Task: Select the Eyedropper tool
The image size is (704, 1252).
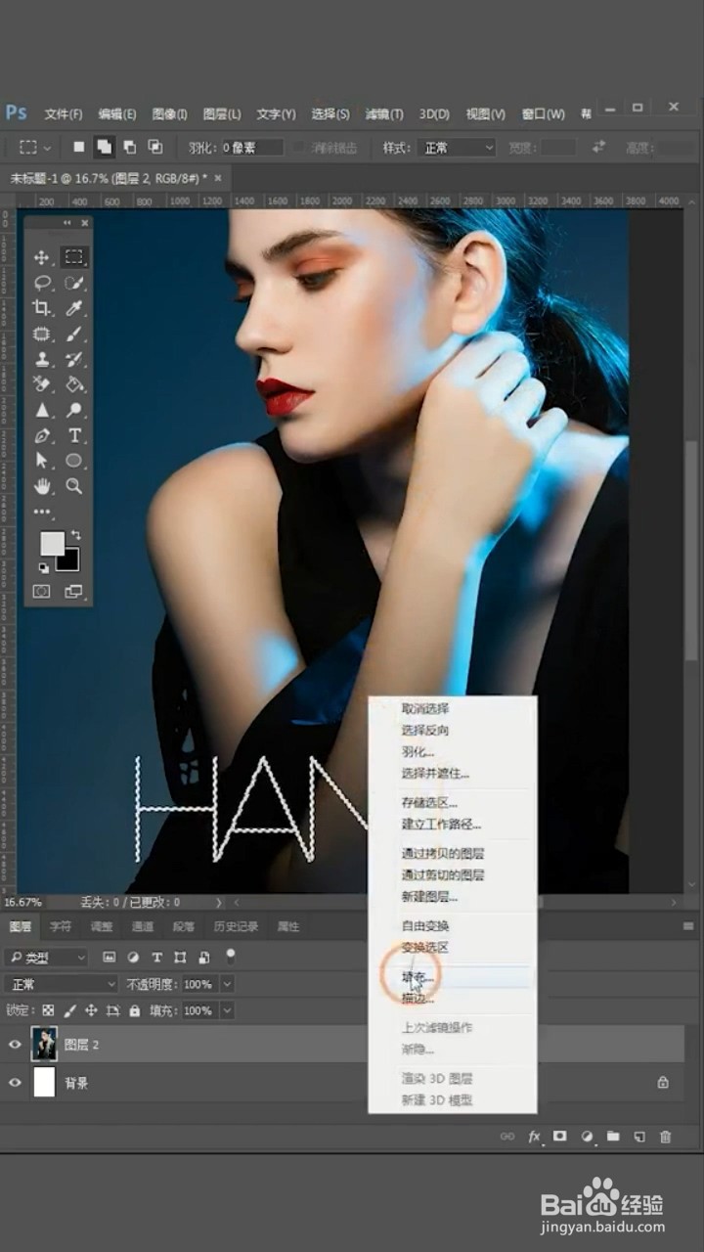Action: [73, 308]
